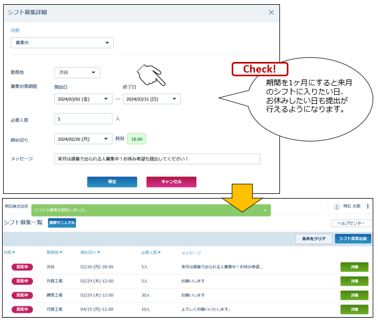Expand the 勤務地 dropdown showing 渋谷
The height and width of the screenshot is (322, 378).
(x=77, y=72)
